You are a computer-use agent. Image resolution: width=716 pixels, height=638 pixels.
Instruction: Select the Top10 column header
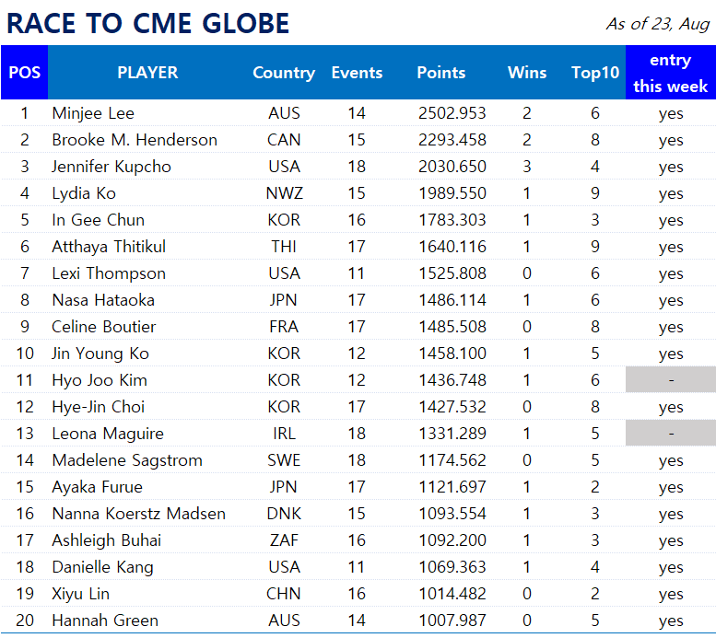[x=595, y=73]
